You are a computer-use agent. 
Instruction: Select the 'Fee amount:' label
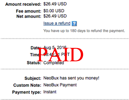(28, 11)
